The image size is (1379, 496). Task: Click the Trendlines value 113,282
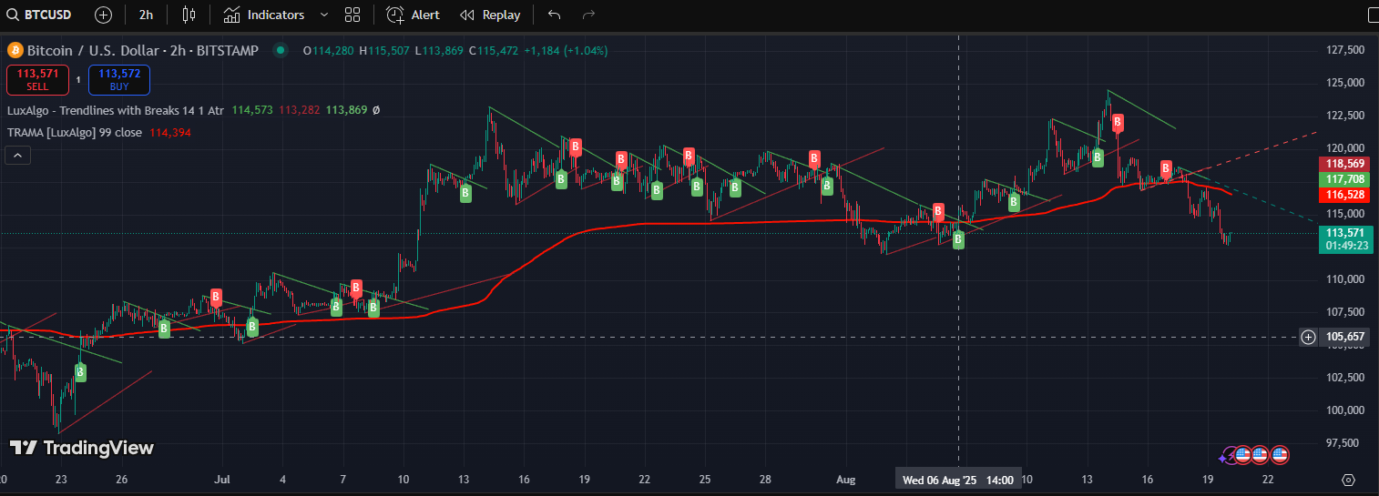pyautogui.click(x=299, y=110)
